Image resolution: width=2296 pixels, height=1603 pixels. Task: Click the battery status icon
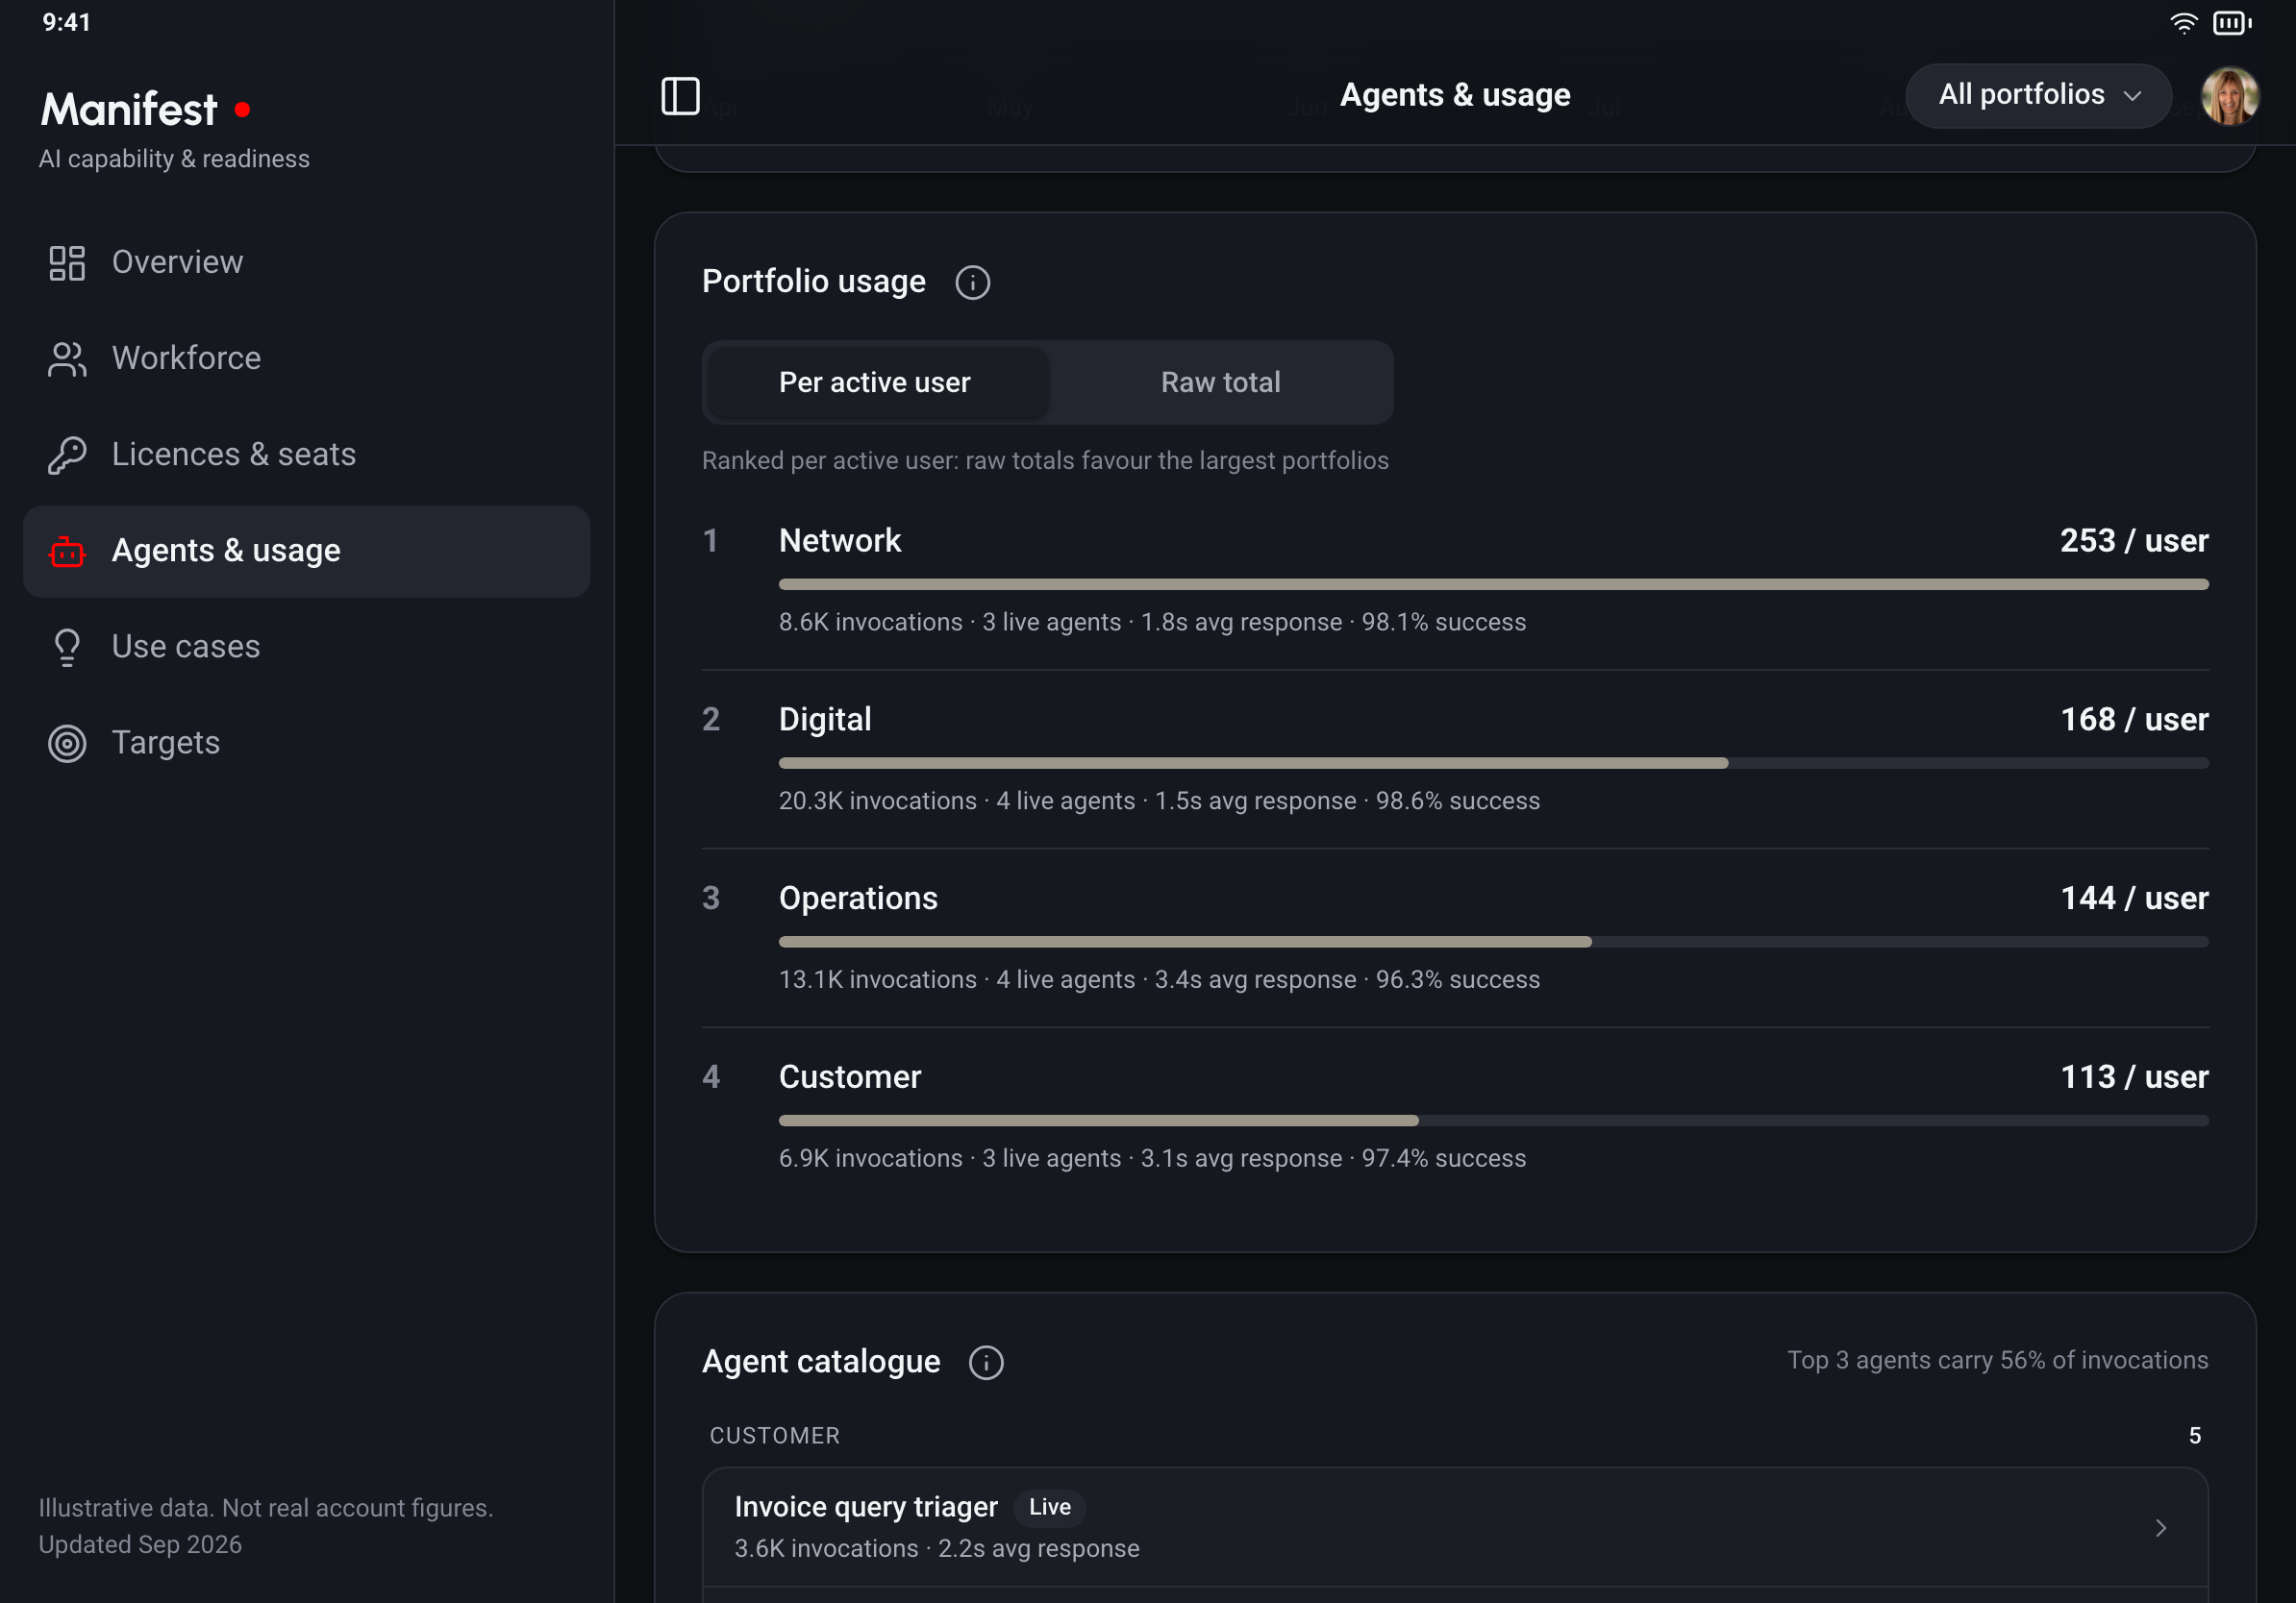pyautogui.click(x=2232, y=23)
